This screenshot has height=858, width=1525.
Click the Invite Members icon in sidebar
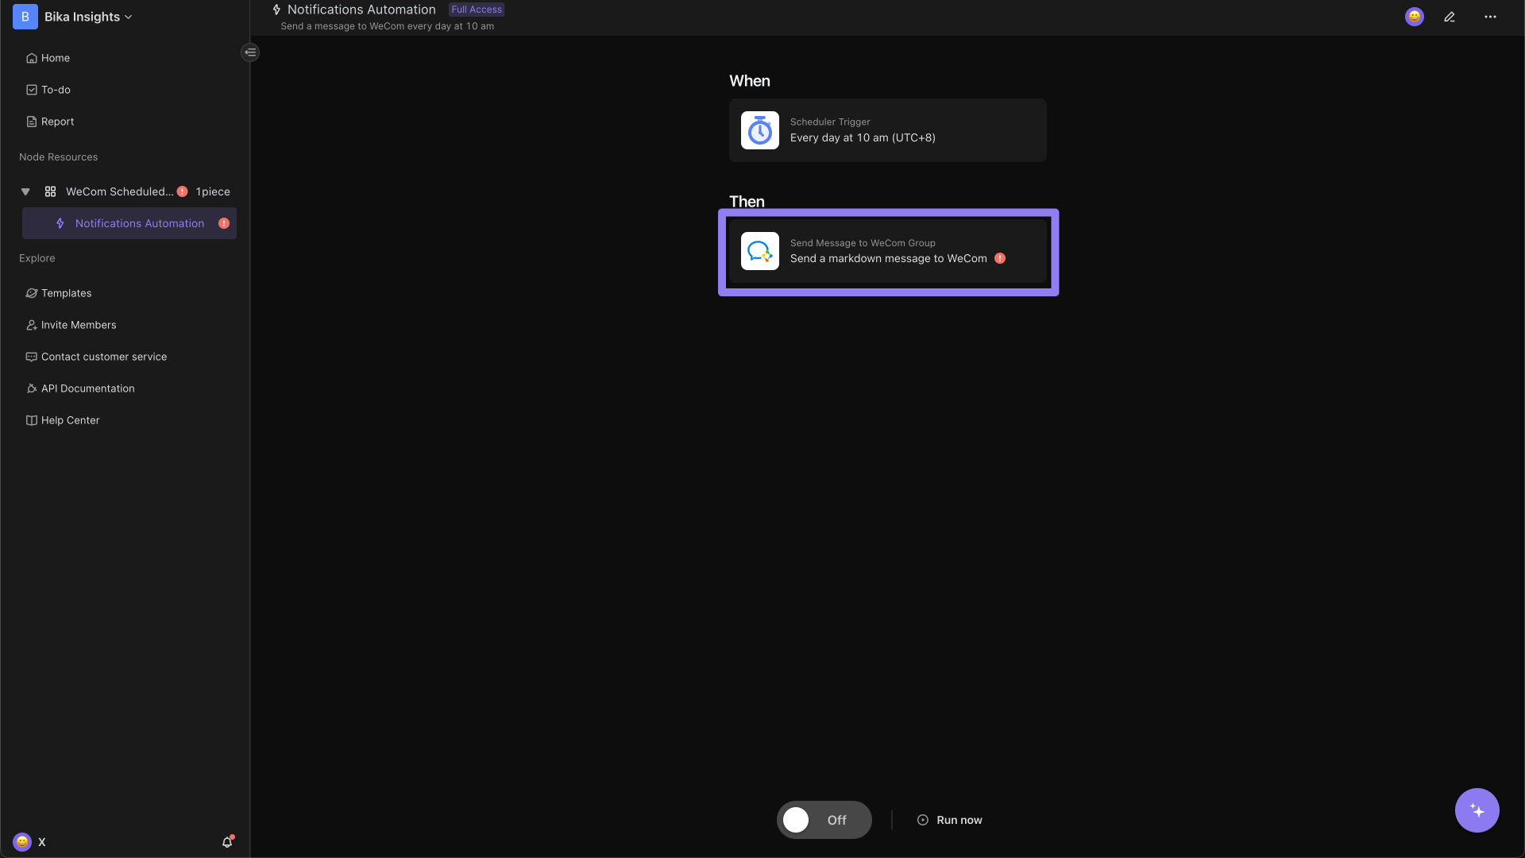[32, 325]
